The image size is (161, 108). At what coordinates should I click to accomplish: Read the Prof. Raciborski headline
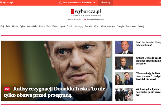tap(148, 44)
